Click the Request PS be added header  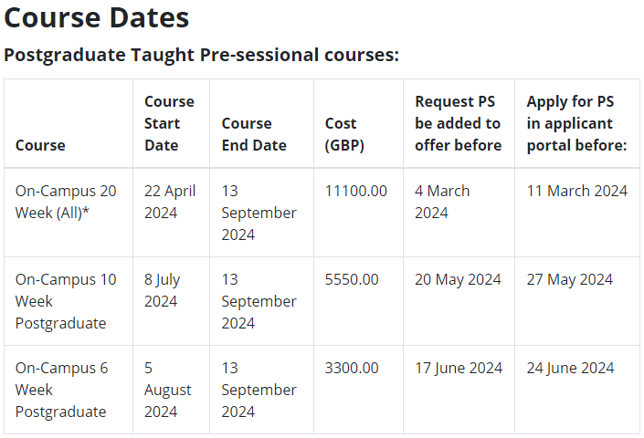pyautogui.click(x=458, y=123)
